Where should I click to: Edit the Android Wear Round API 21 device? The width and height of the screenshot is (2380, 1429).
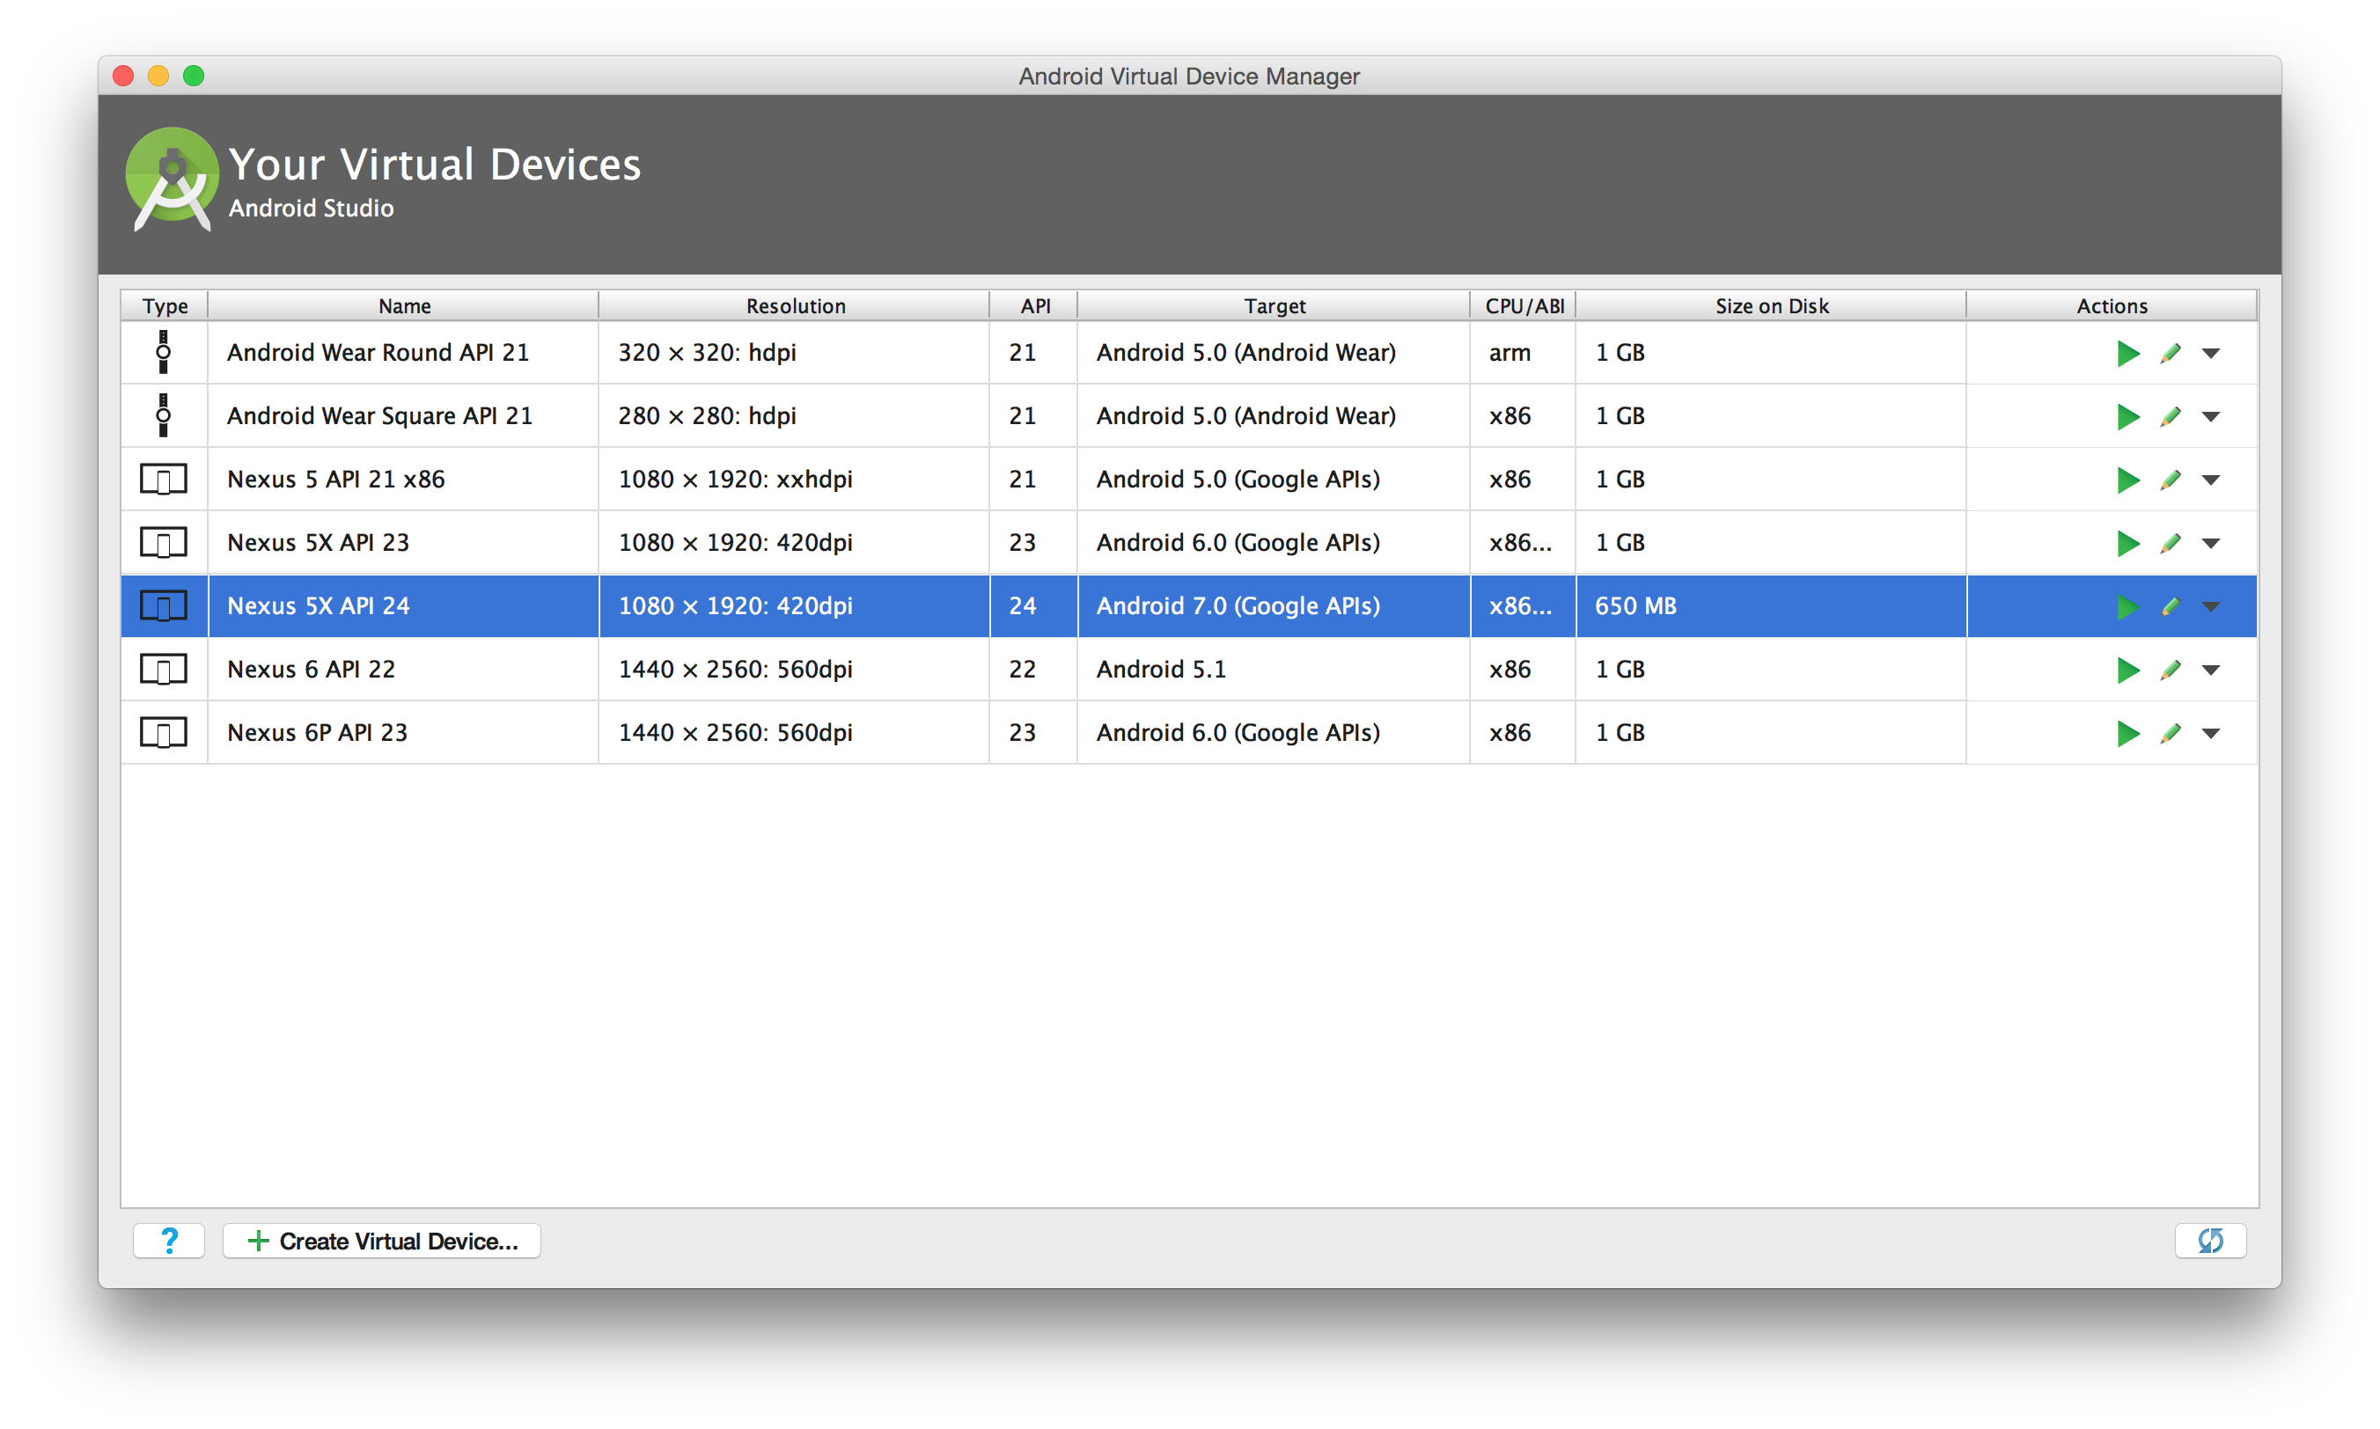pyautogui.click(x=2170, y=354)
